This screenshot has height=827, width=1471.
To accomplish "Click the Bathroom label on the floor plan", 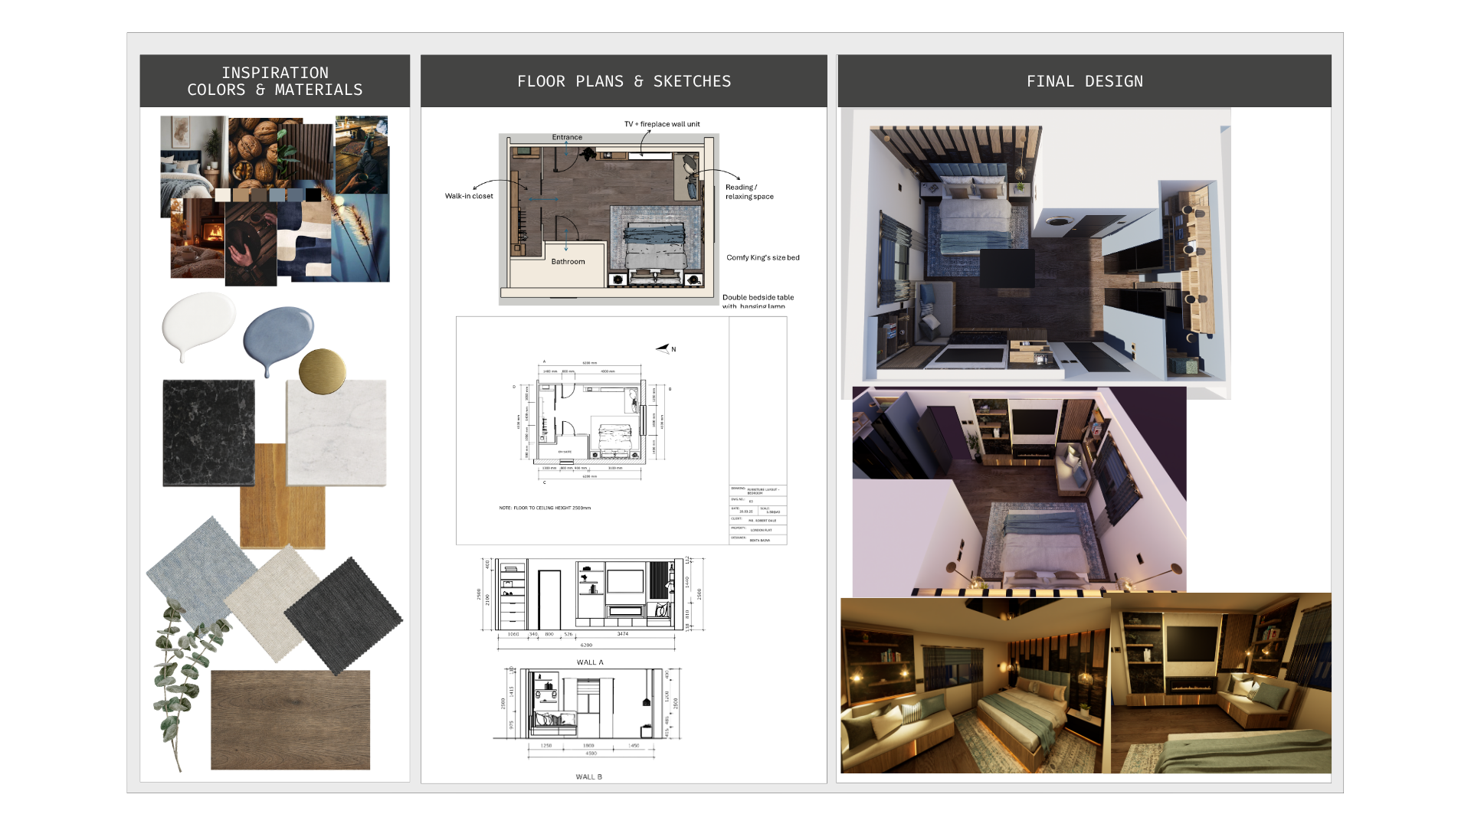I will pyautogui.click(x=568, y=262).
